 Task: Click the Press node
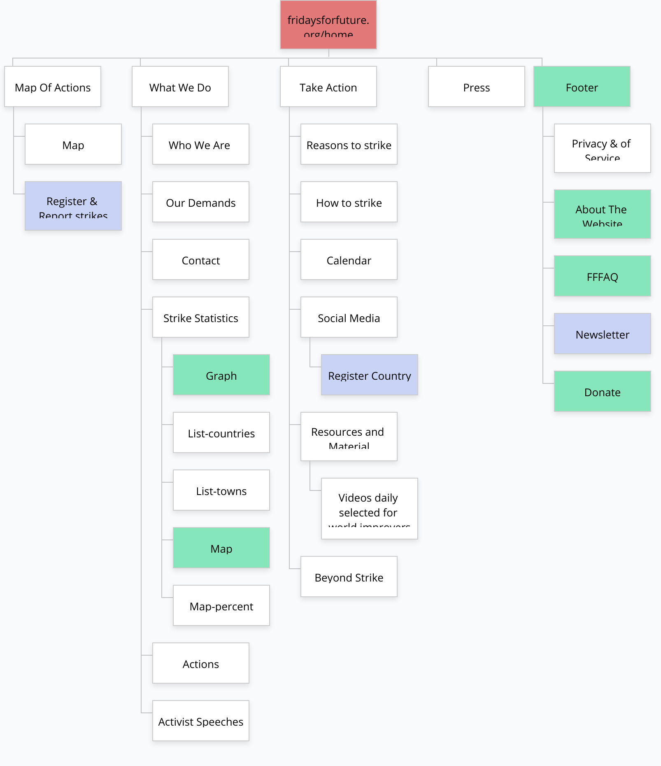click(476, 87)
